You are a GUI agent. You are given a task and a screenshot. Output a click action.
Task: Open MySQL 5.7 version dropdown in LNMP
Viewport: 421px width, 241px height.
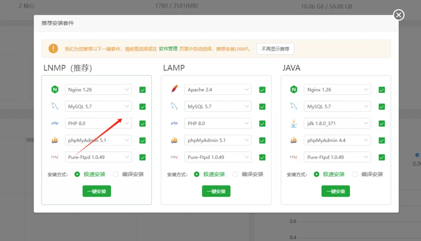(98, 106)
